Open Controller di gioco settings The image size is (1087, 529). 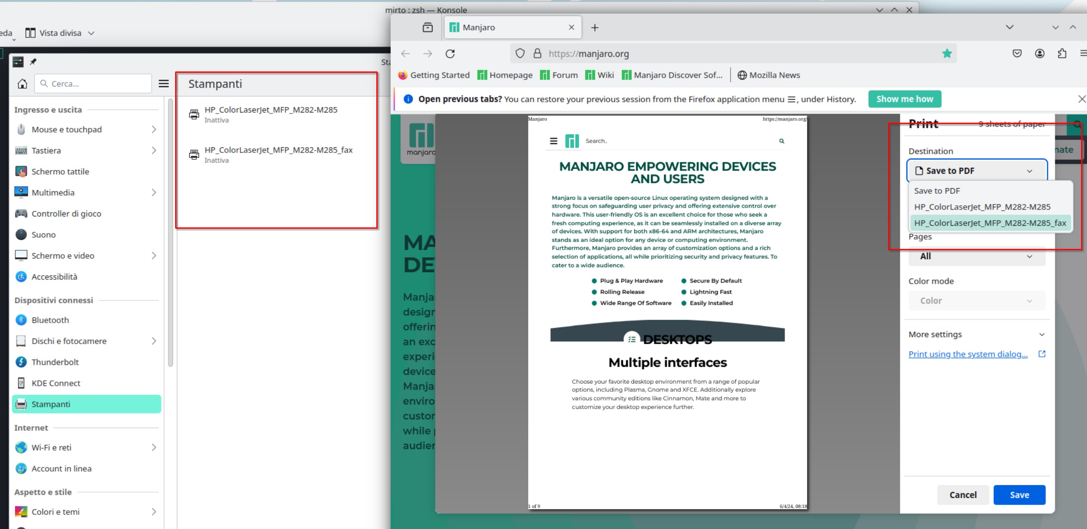[87, 213]
